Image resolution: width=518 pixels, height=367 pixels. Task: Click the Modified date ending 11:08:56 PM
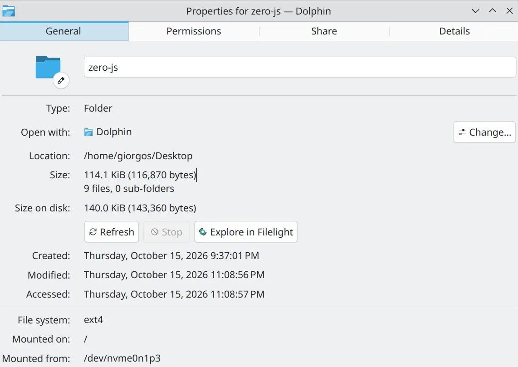coord(174,275)
